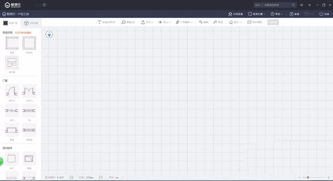
Task: Select the draw wall tool
Action: pos(12,43)
